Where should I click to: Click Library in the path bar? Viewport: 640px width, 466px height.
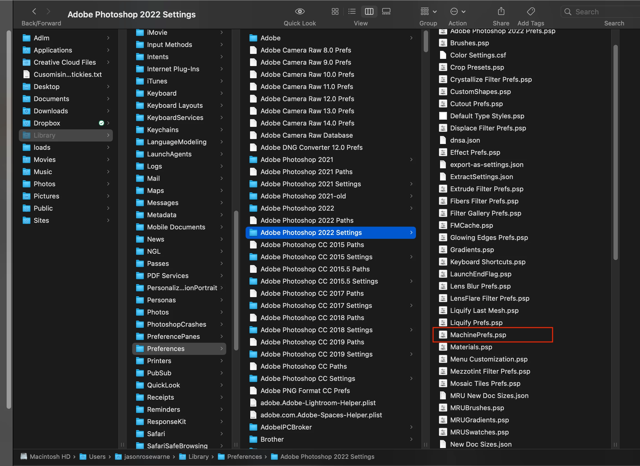[198, 457]
